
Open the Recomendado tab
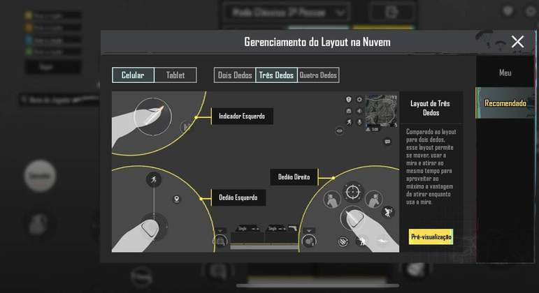point(505,103)
